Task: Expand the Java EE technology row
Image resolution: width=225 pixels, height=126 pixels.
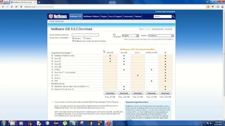Action: point(52,64)
